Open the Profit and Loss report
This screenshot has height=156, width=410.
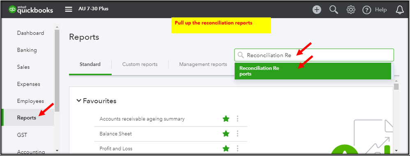tap(116, 149)
